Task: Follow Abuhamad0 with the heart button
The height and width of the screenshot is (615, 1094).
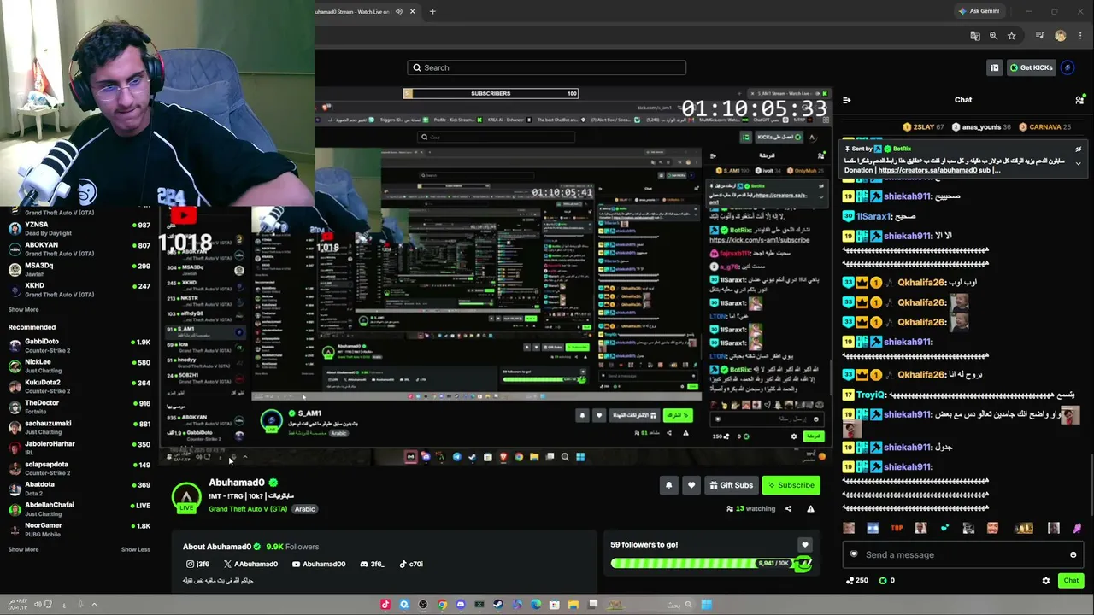Action: (691, 485)
